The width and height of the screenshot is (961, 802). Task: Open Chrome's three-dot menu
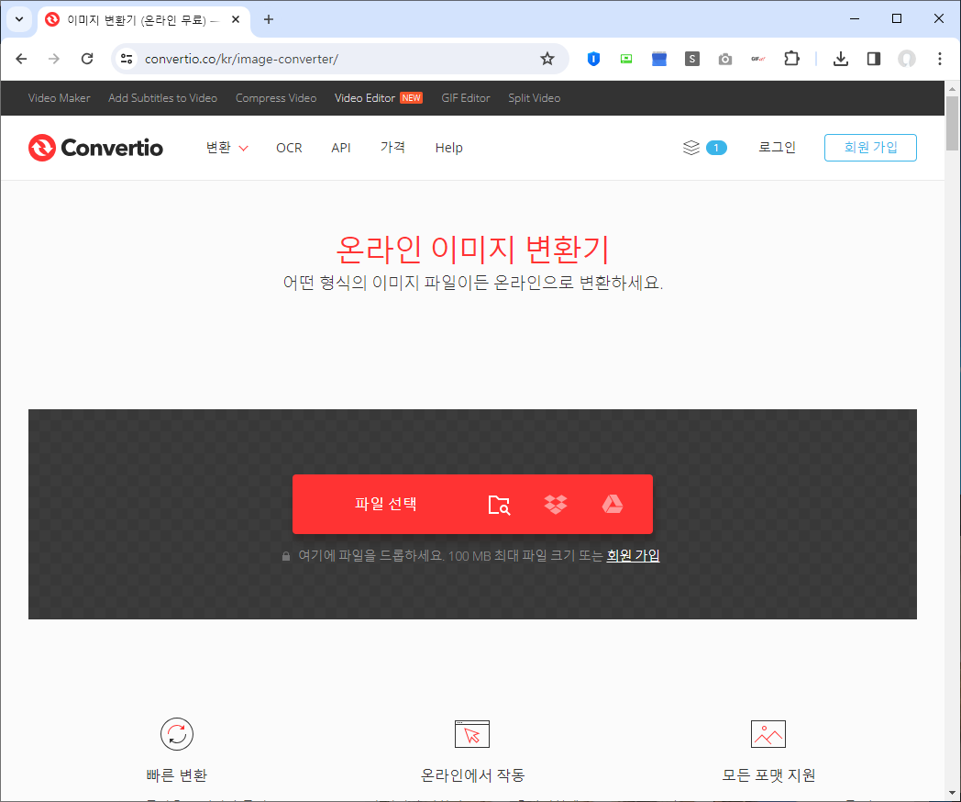pyautogui.click(x=939, y=58)
